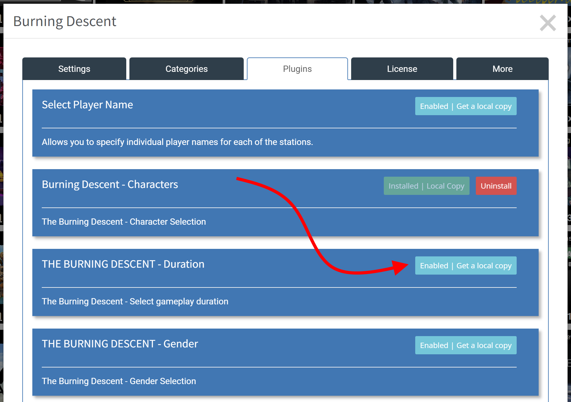This screenshot has width=571, height=402.
Task: Click THE BURNING DESCENT - Duration heading
Action: (x=123, y=264)
